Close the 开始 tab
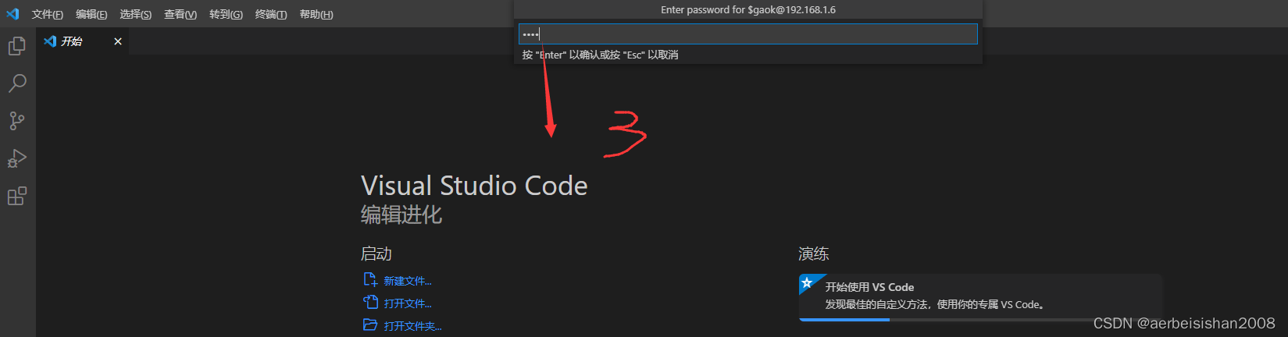 [118, 41]
